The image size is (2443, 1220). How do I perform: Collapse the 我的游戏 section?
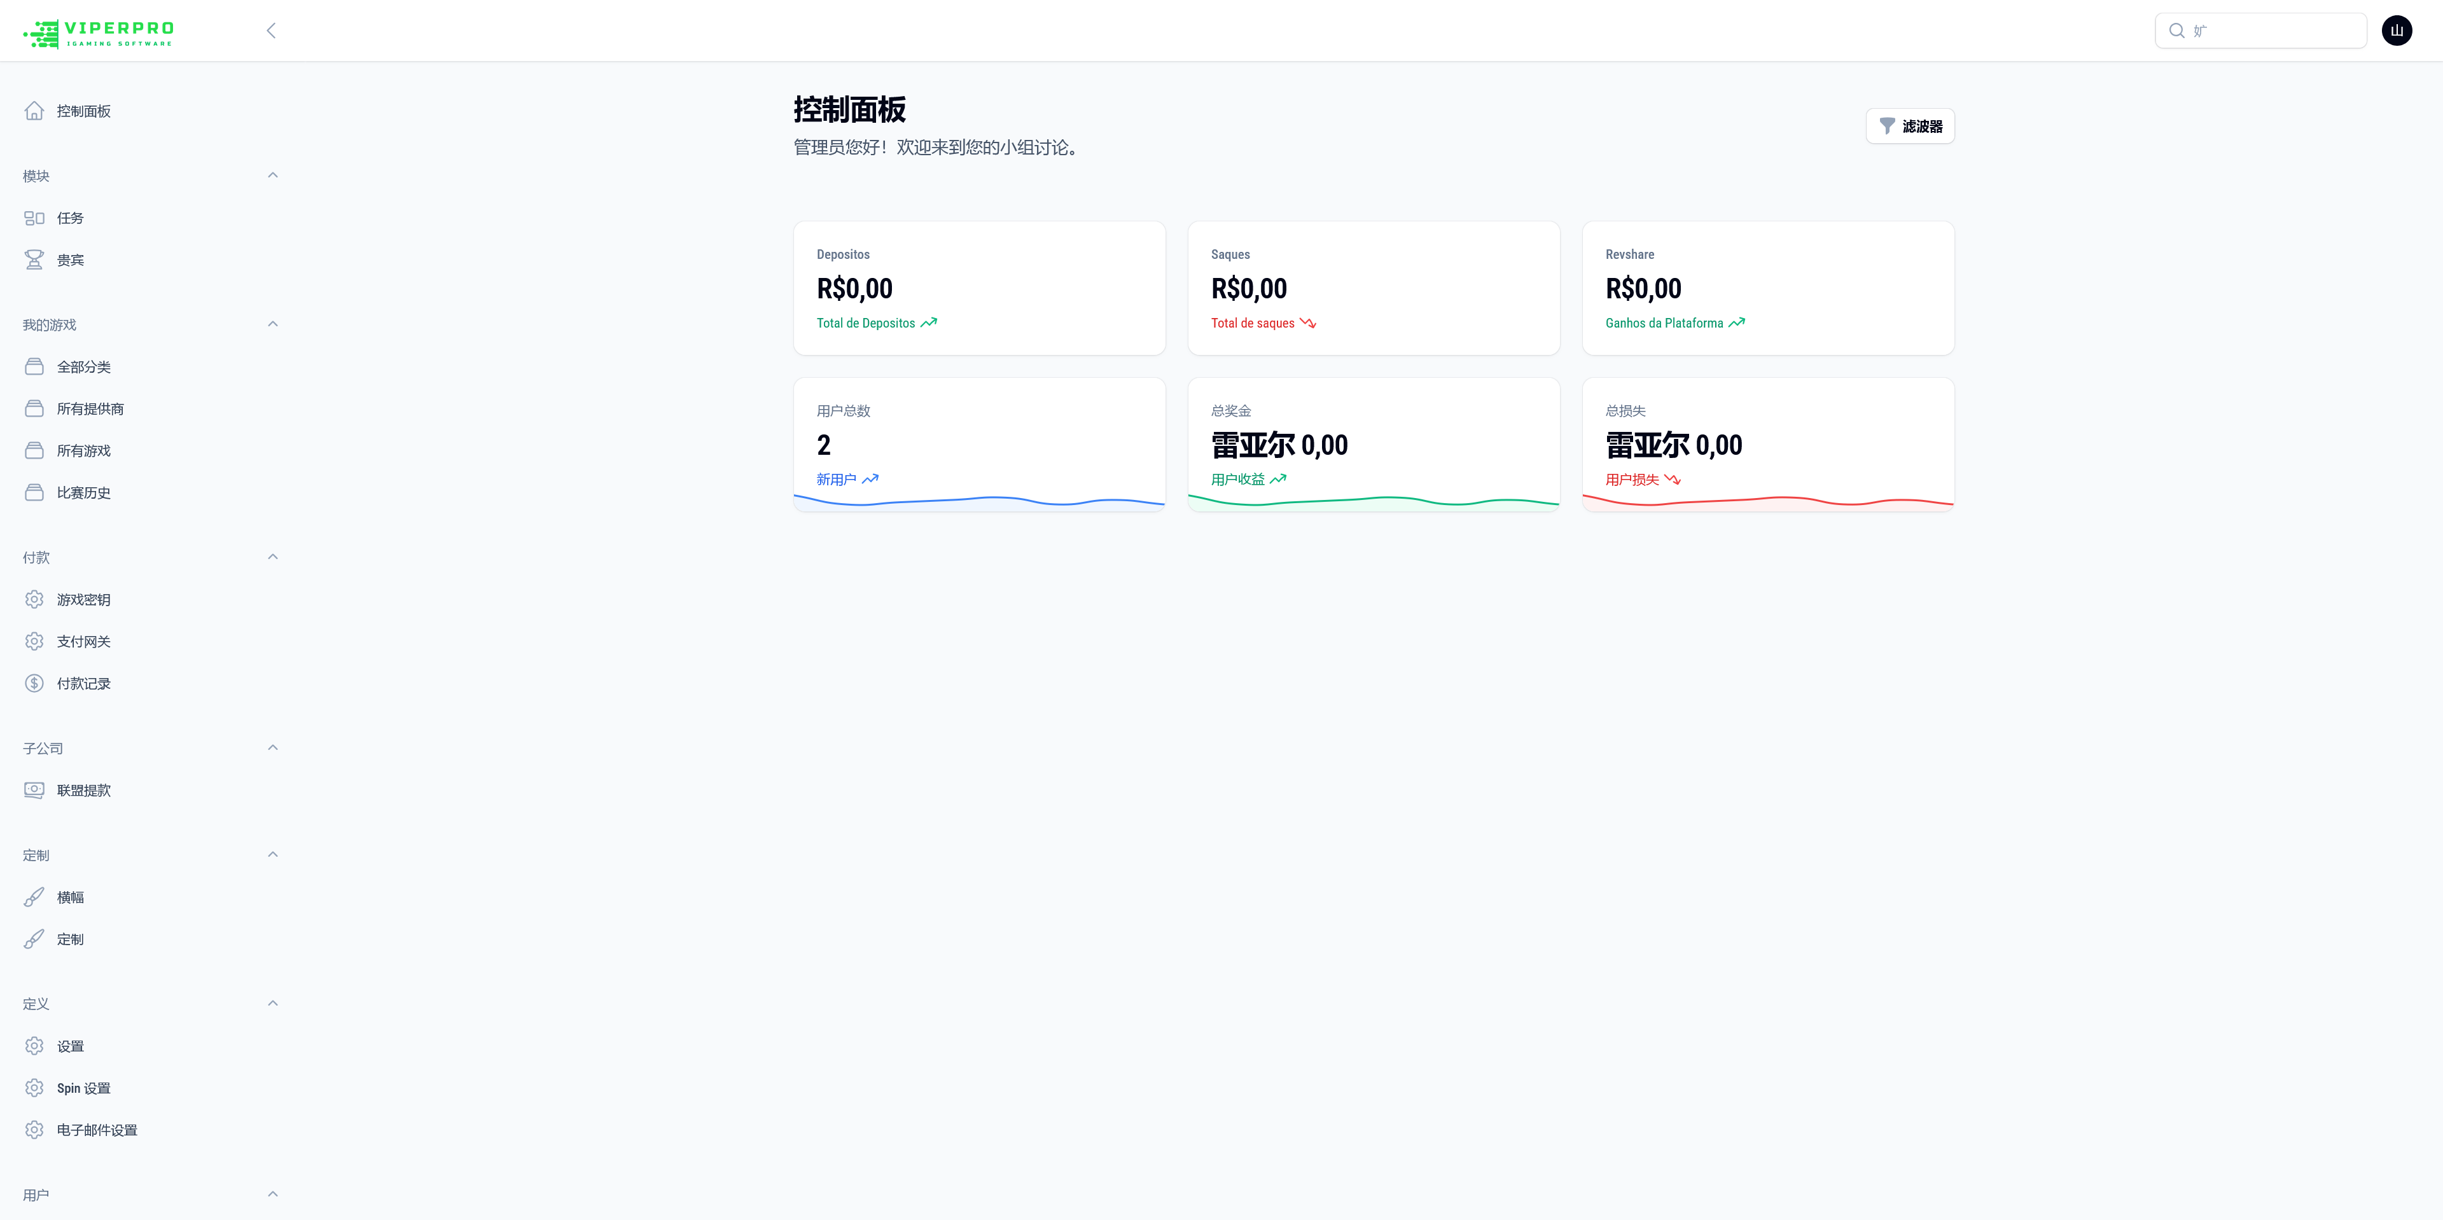point(273,323)
